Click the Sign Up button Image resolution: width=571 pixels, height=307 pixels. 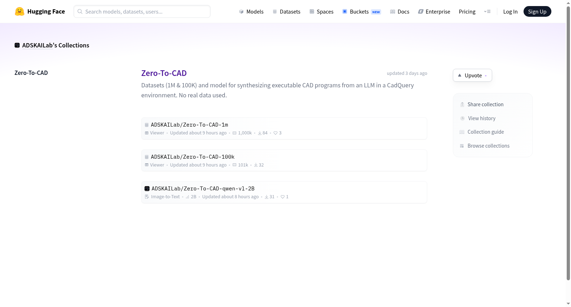[537, 11]
